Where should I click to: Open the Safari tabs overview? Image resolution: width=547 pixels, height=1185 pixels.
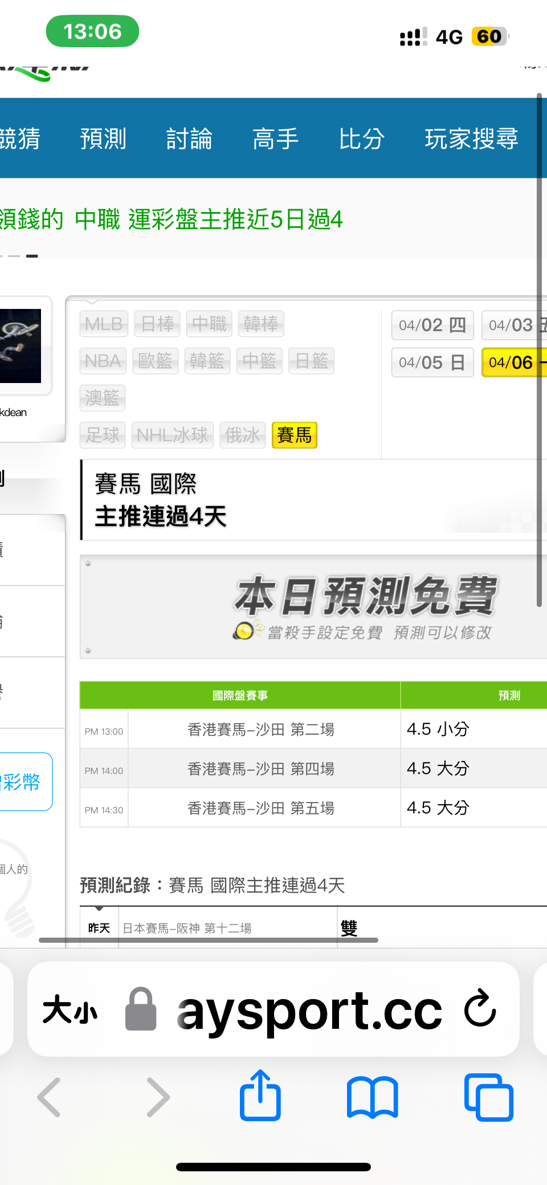coord(489,1097)
